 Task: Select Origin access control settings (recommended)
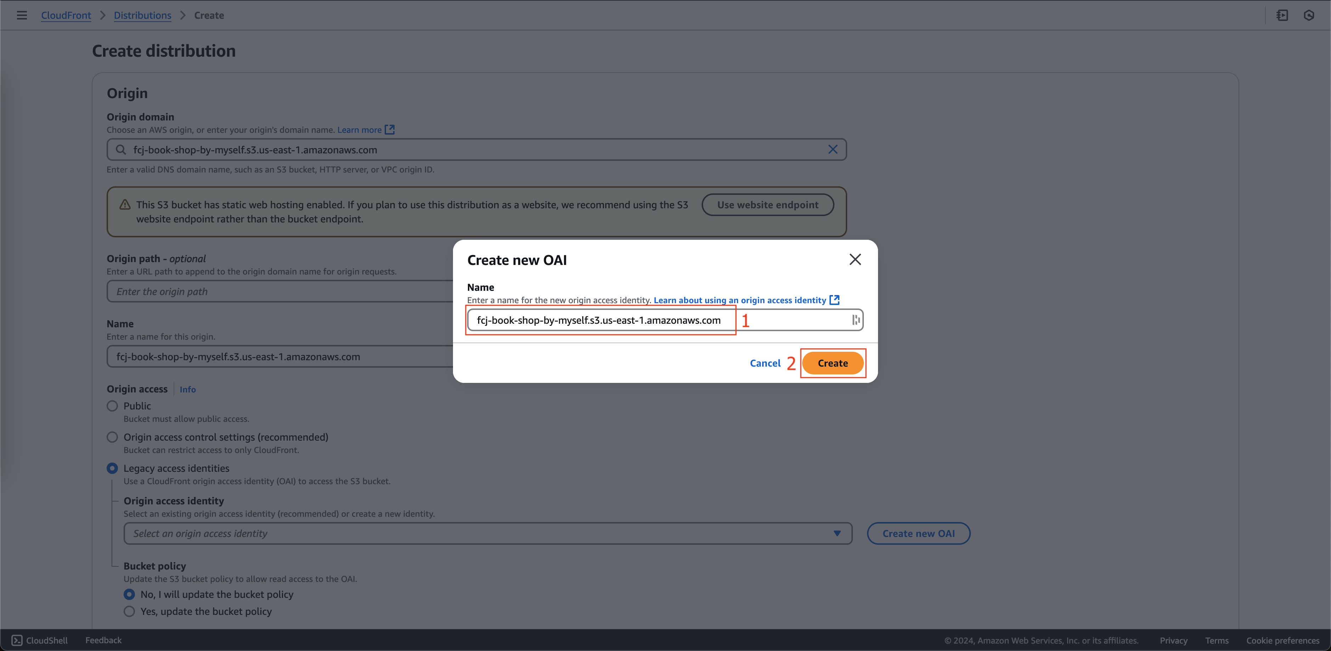click(x=112, y=437)
